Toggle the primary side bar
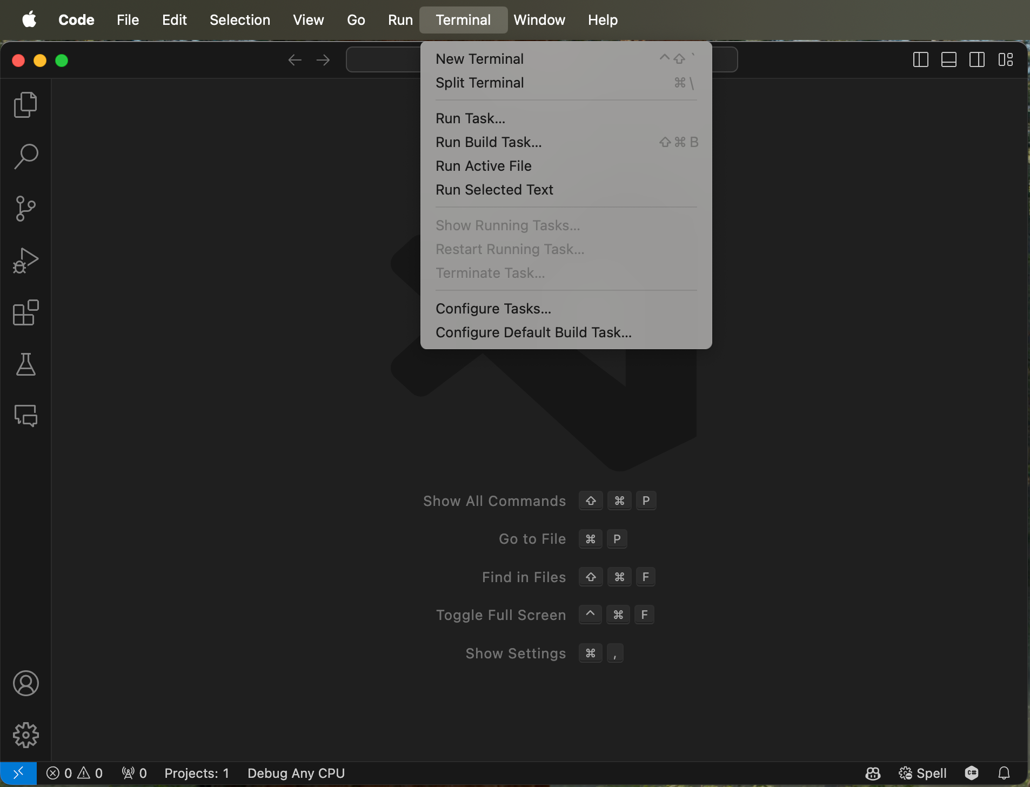 [x=920, y=60]
